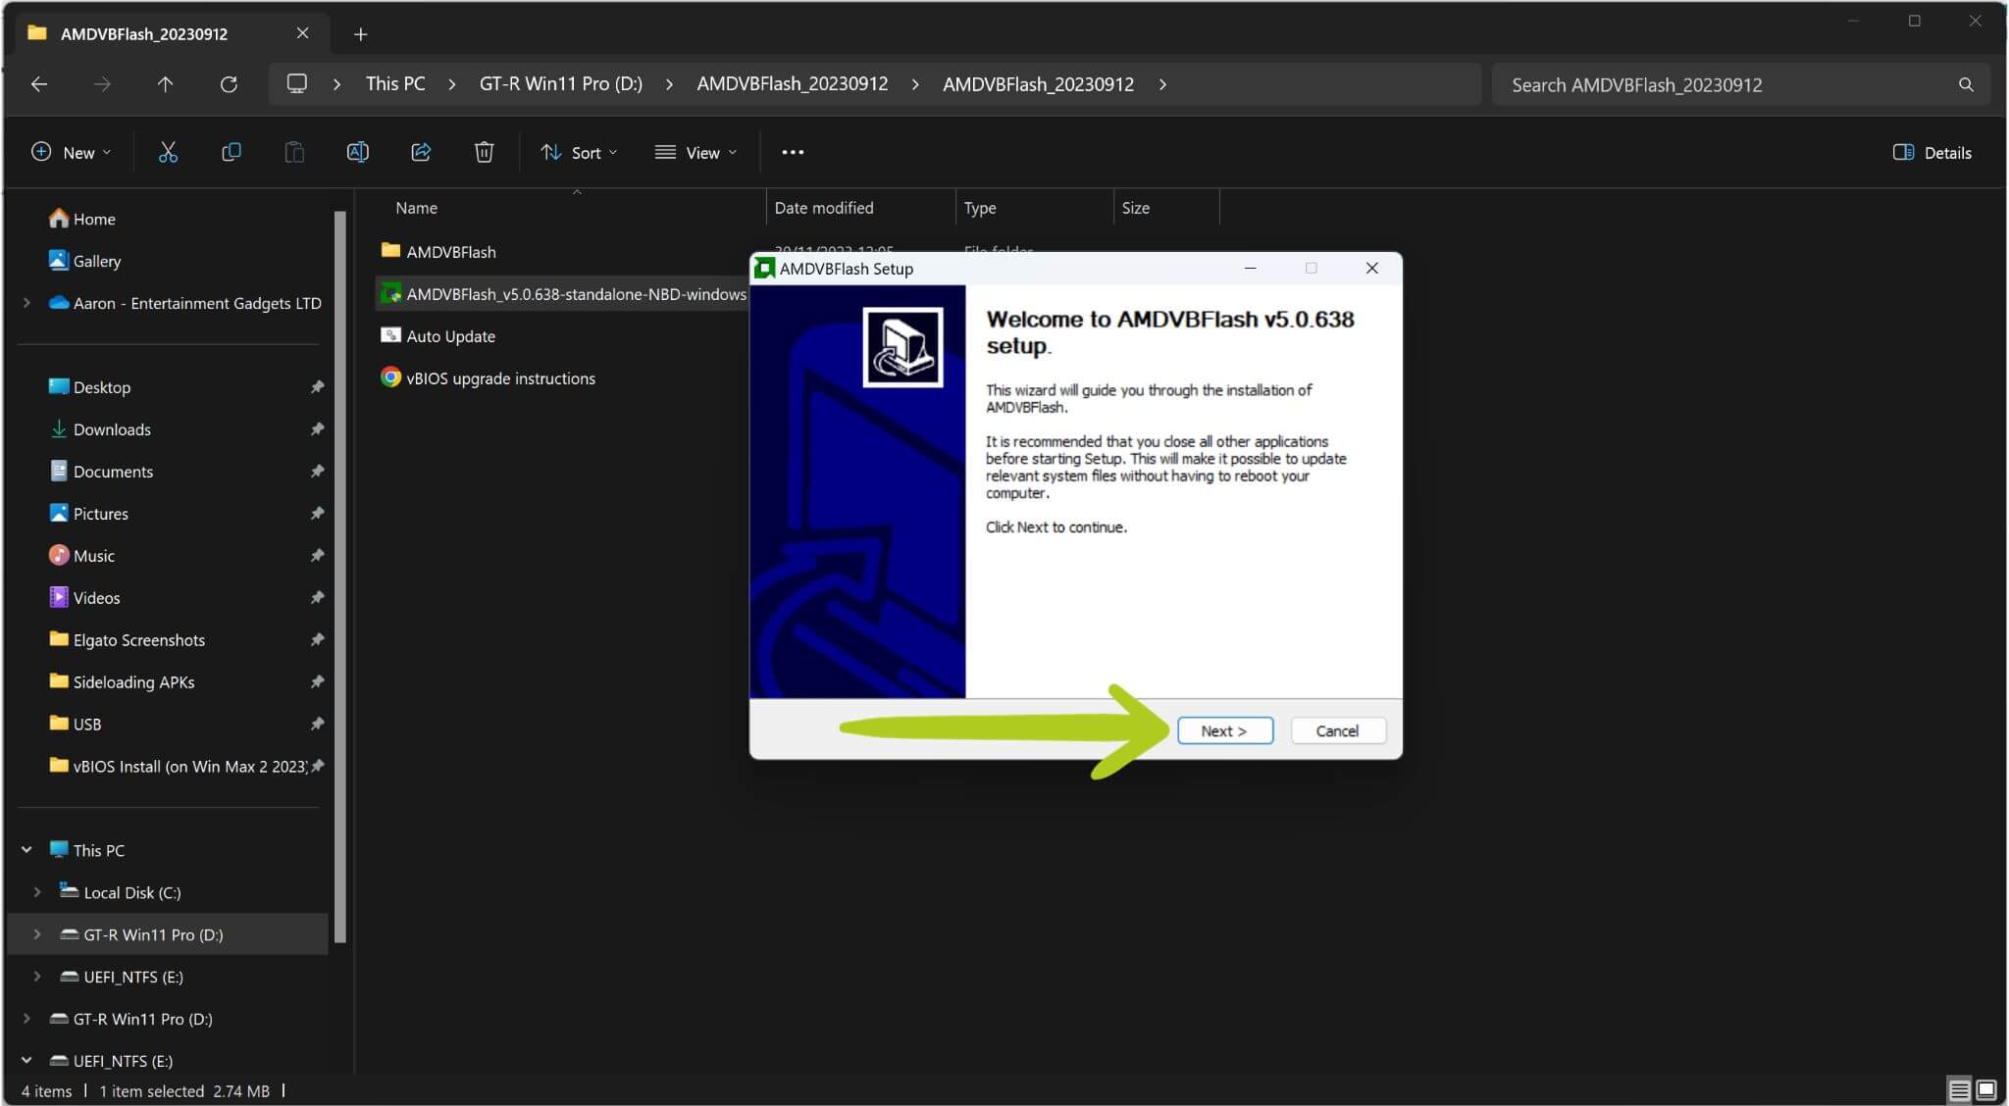Toggle the Details pane
This screenshot has height=1106, width=2009.
(x=1932, y=152)
